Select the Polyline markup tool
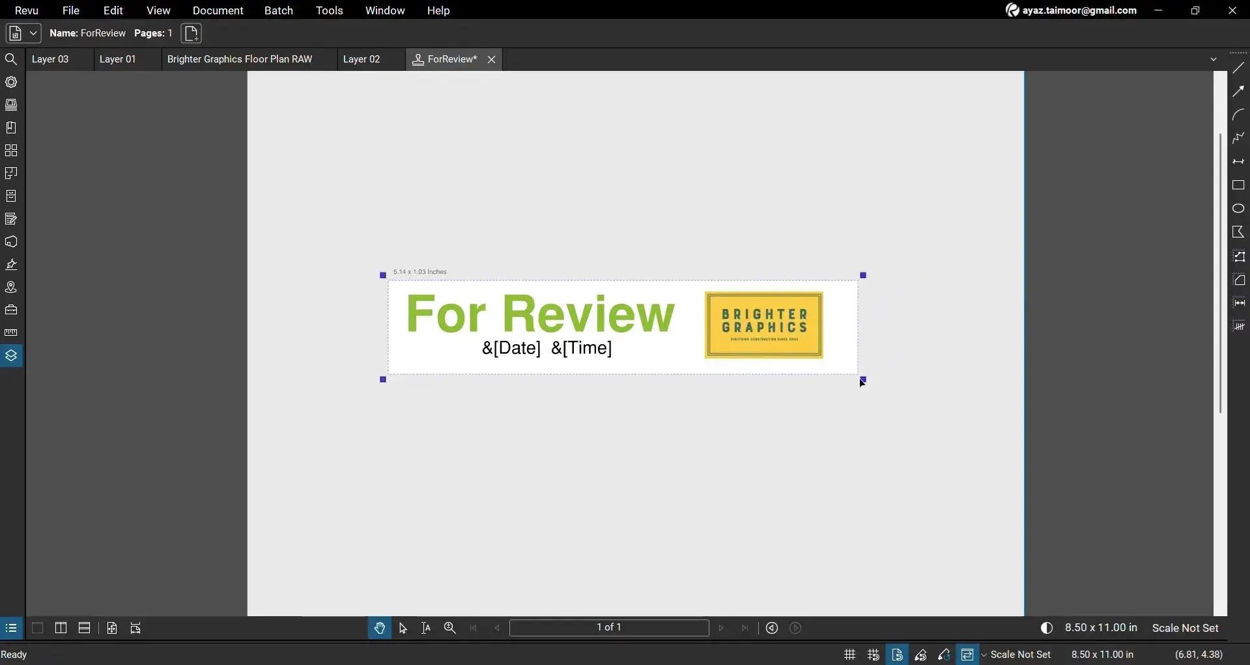This screenshot has height=665, width=1250. click(1238, 138)
